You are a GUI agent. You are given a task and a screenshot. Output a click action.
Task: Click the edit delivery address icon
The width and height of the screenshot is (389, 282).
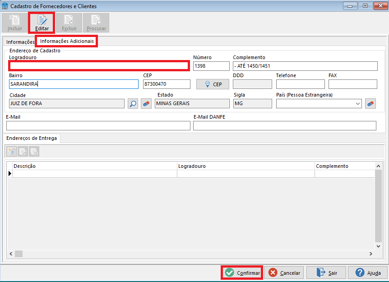[23, 152]
